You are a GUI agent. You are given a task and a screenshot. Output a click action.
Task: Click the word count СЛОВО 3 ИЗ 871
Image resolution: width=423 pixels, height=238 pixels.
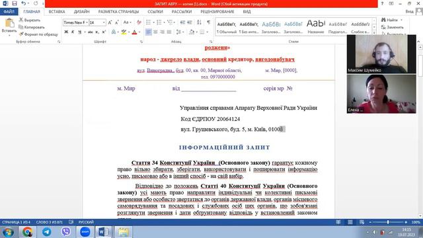(x=49, y=222)
